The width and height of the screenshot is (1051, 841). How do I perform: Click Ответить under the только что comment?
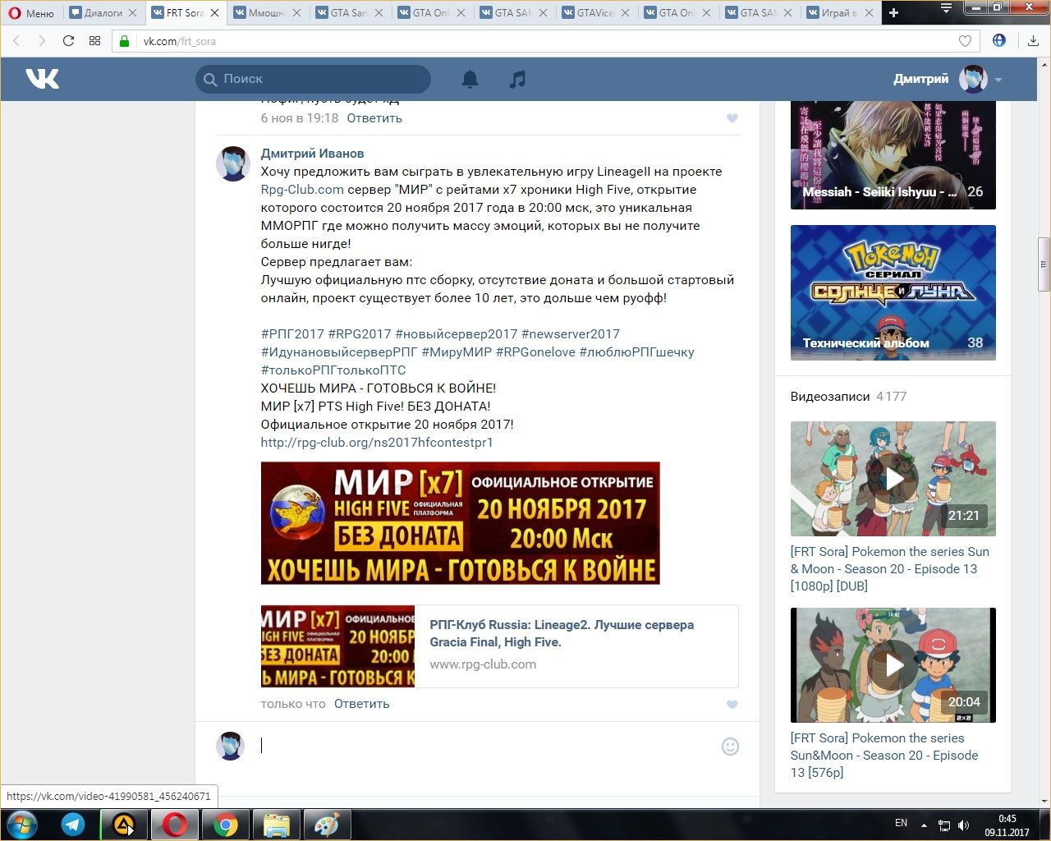click(362, 704)
